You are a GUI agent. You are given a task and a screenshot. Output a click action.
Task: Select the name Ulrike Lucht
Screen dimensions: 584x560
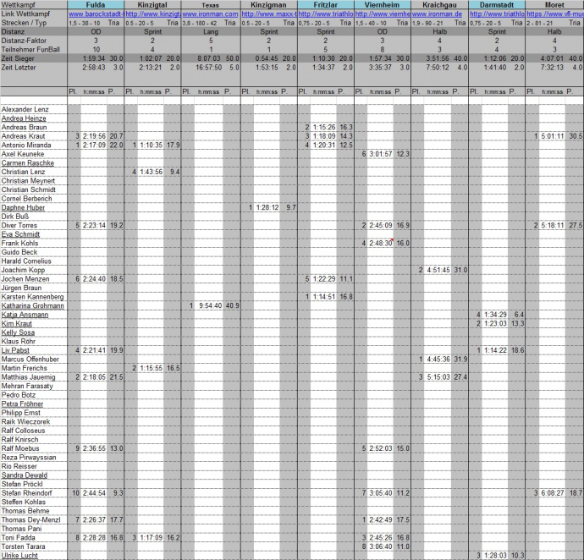19,556
